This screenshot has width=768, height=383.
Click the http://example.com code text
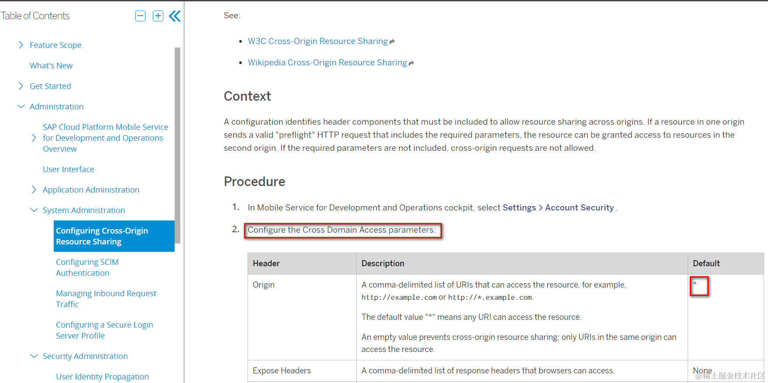pyautogui.click(x=399, y=297)
